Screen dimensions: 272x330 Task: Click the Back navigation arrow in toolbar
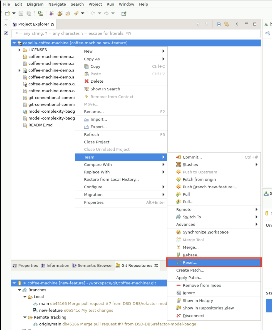(93, 13)
